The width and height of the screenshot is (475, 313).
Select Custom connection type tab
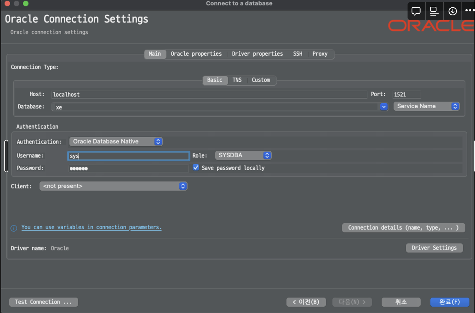[x=261, y=80]
